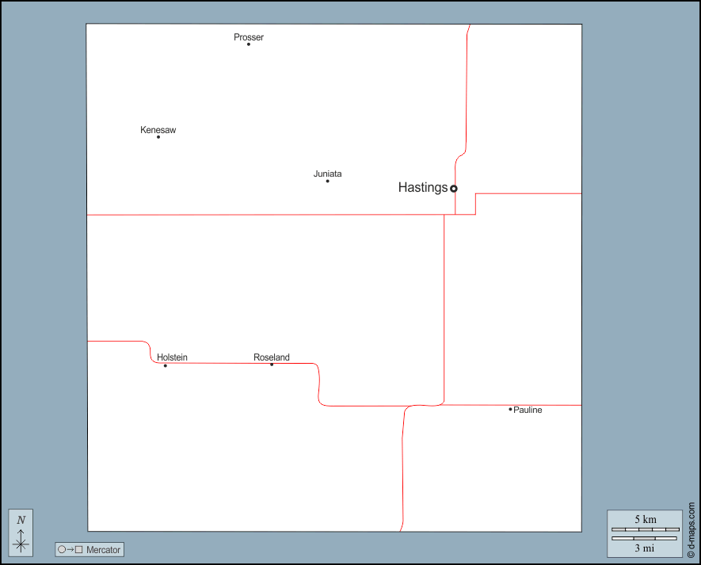
Task: Click the dot marker below Holstein
Action: (166, 366)
